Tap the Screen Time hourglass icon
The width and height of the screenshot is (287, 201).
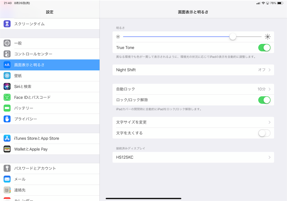click(7, 24)
